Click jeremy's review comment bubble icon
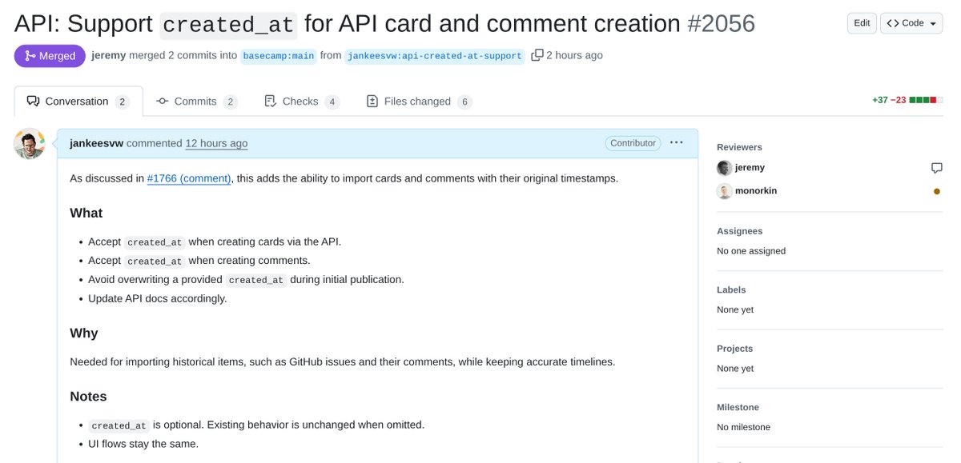This screenshot has height=463, width=961. (936, 168)
